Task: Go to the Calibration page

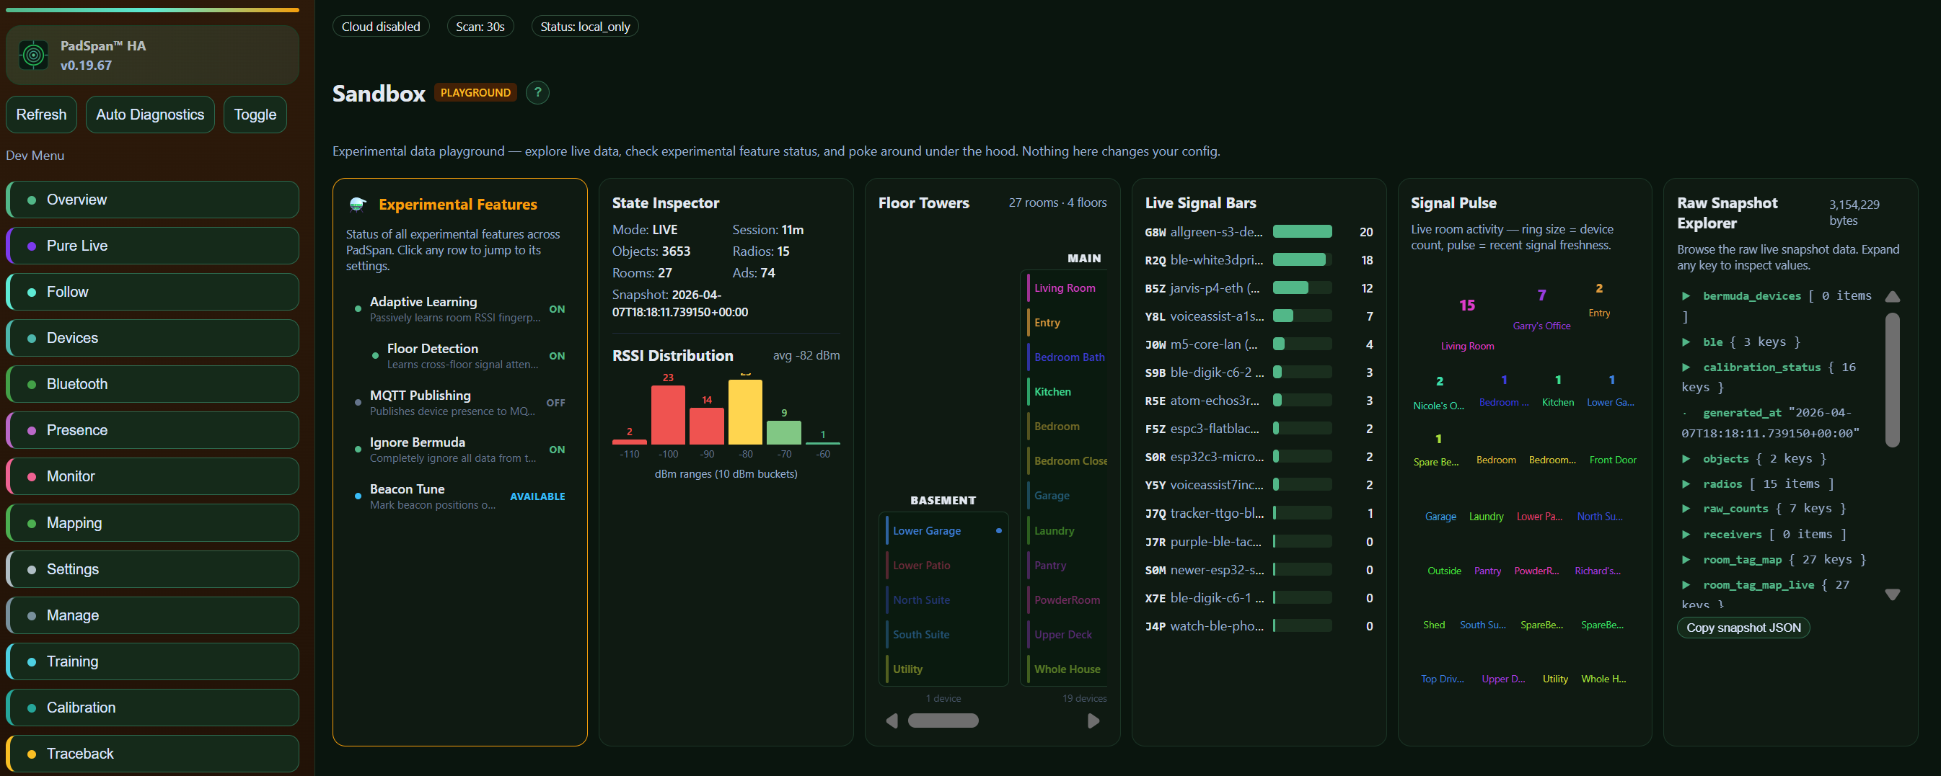Action: click(153, 708)
